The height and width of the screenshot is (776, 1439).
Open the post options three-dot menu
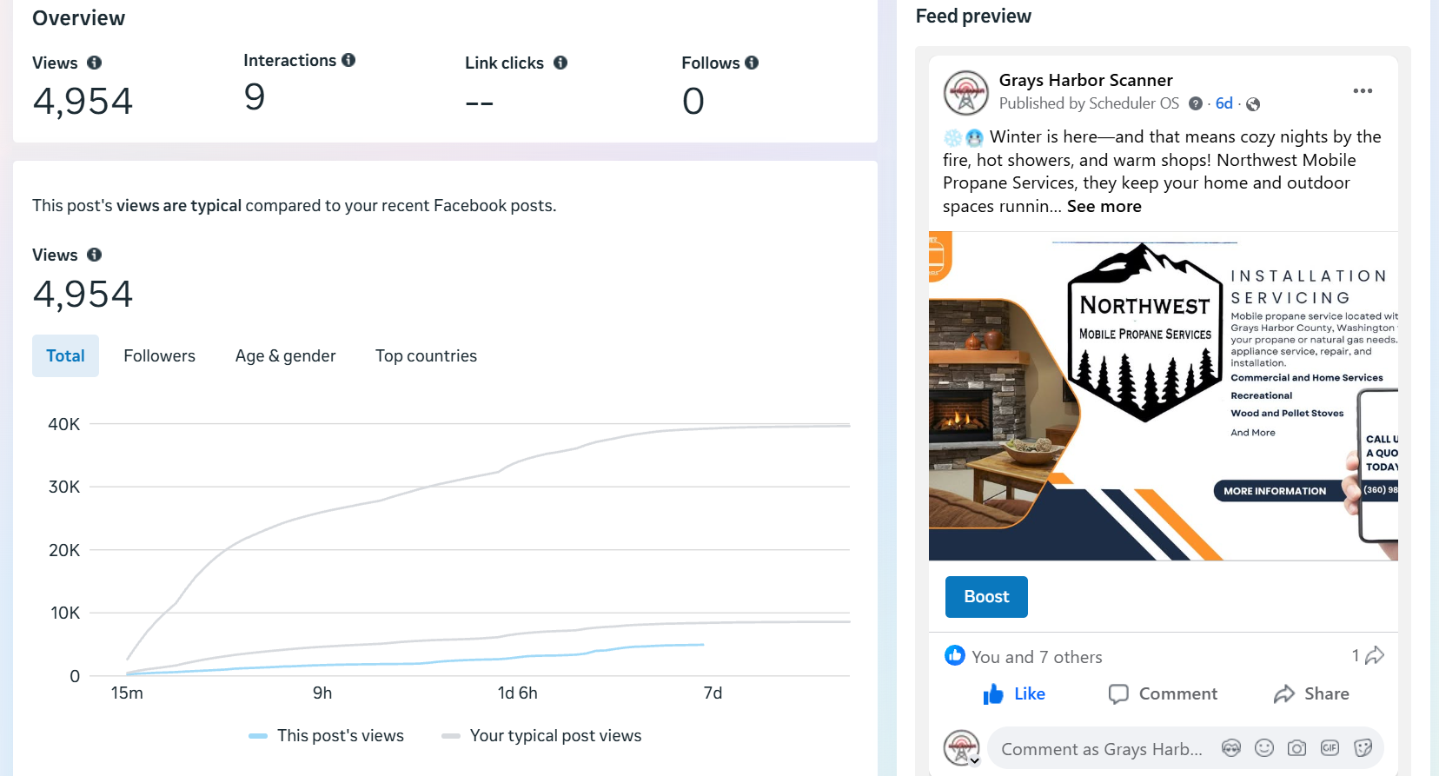(1363, 91)
